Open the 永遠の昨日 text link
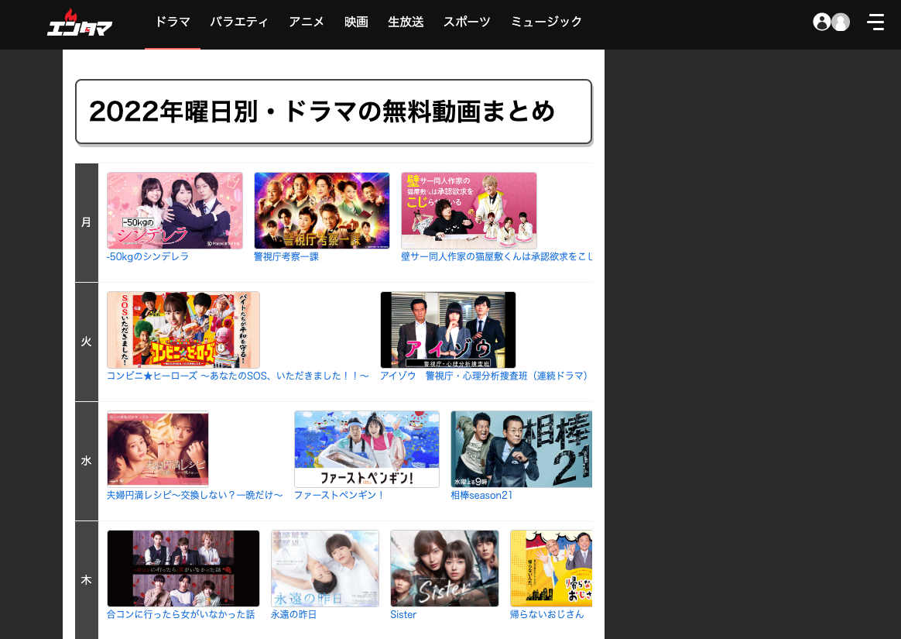Screen dimensions: 901x639 coord(293,614)
